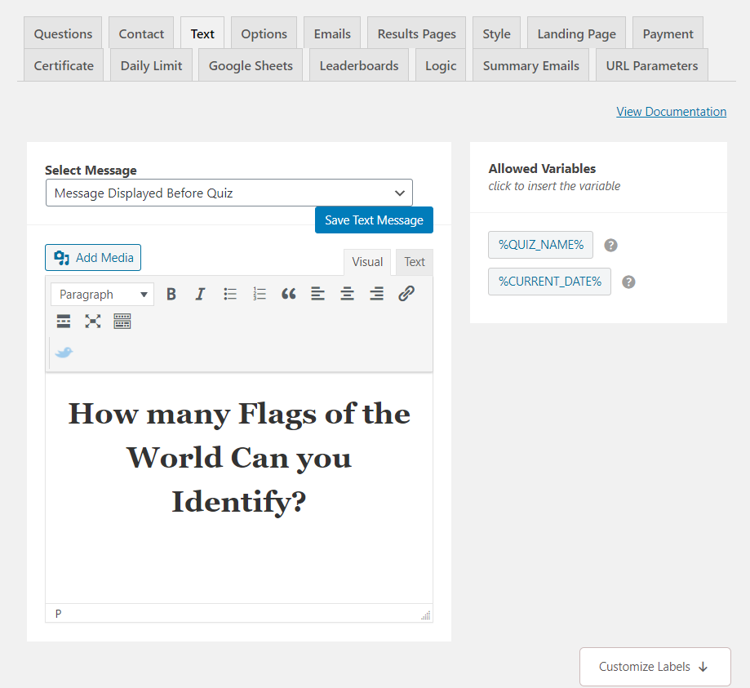This screenshot has height=688, width=750.
Task: Open the View Documentation link
Action: (x=671, y=111)
